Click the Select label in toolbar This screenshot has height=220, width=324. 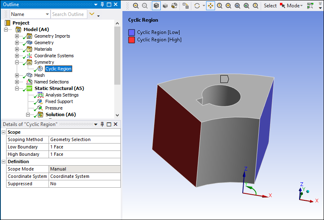point(270,6)
